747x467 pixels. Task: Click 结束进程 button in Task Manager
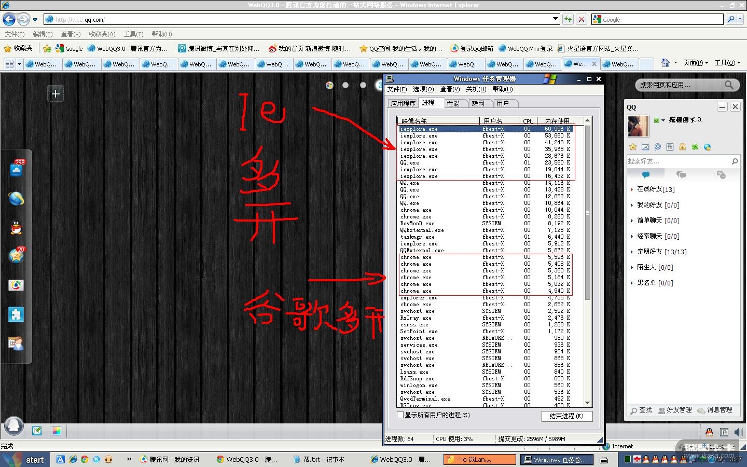(x=566, y=416)
